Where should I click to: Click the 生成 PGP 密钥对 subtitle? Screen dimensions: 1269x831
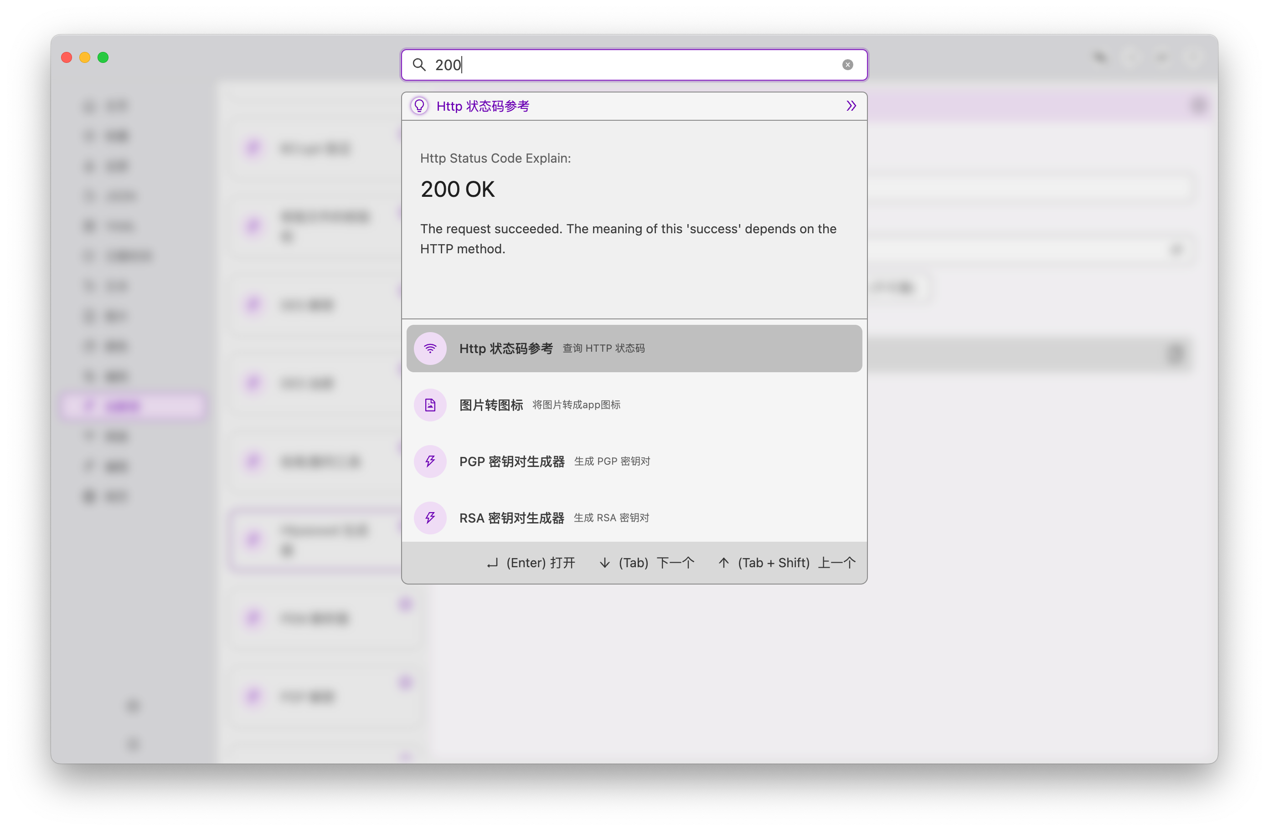(x=612, y=461)
